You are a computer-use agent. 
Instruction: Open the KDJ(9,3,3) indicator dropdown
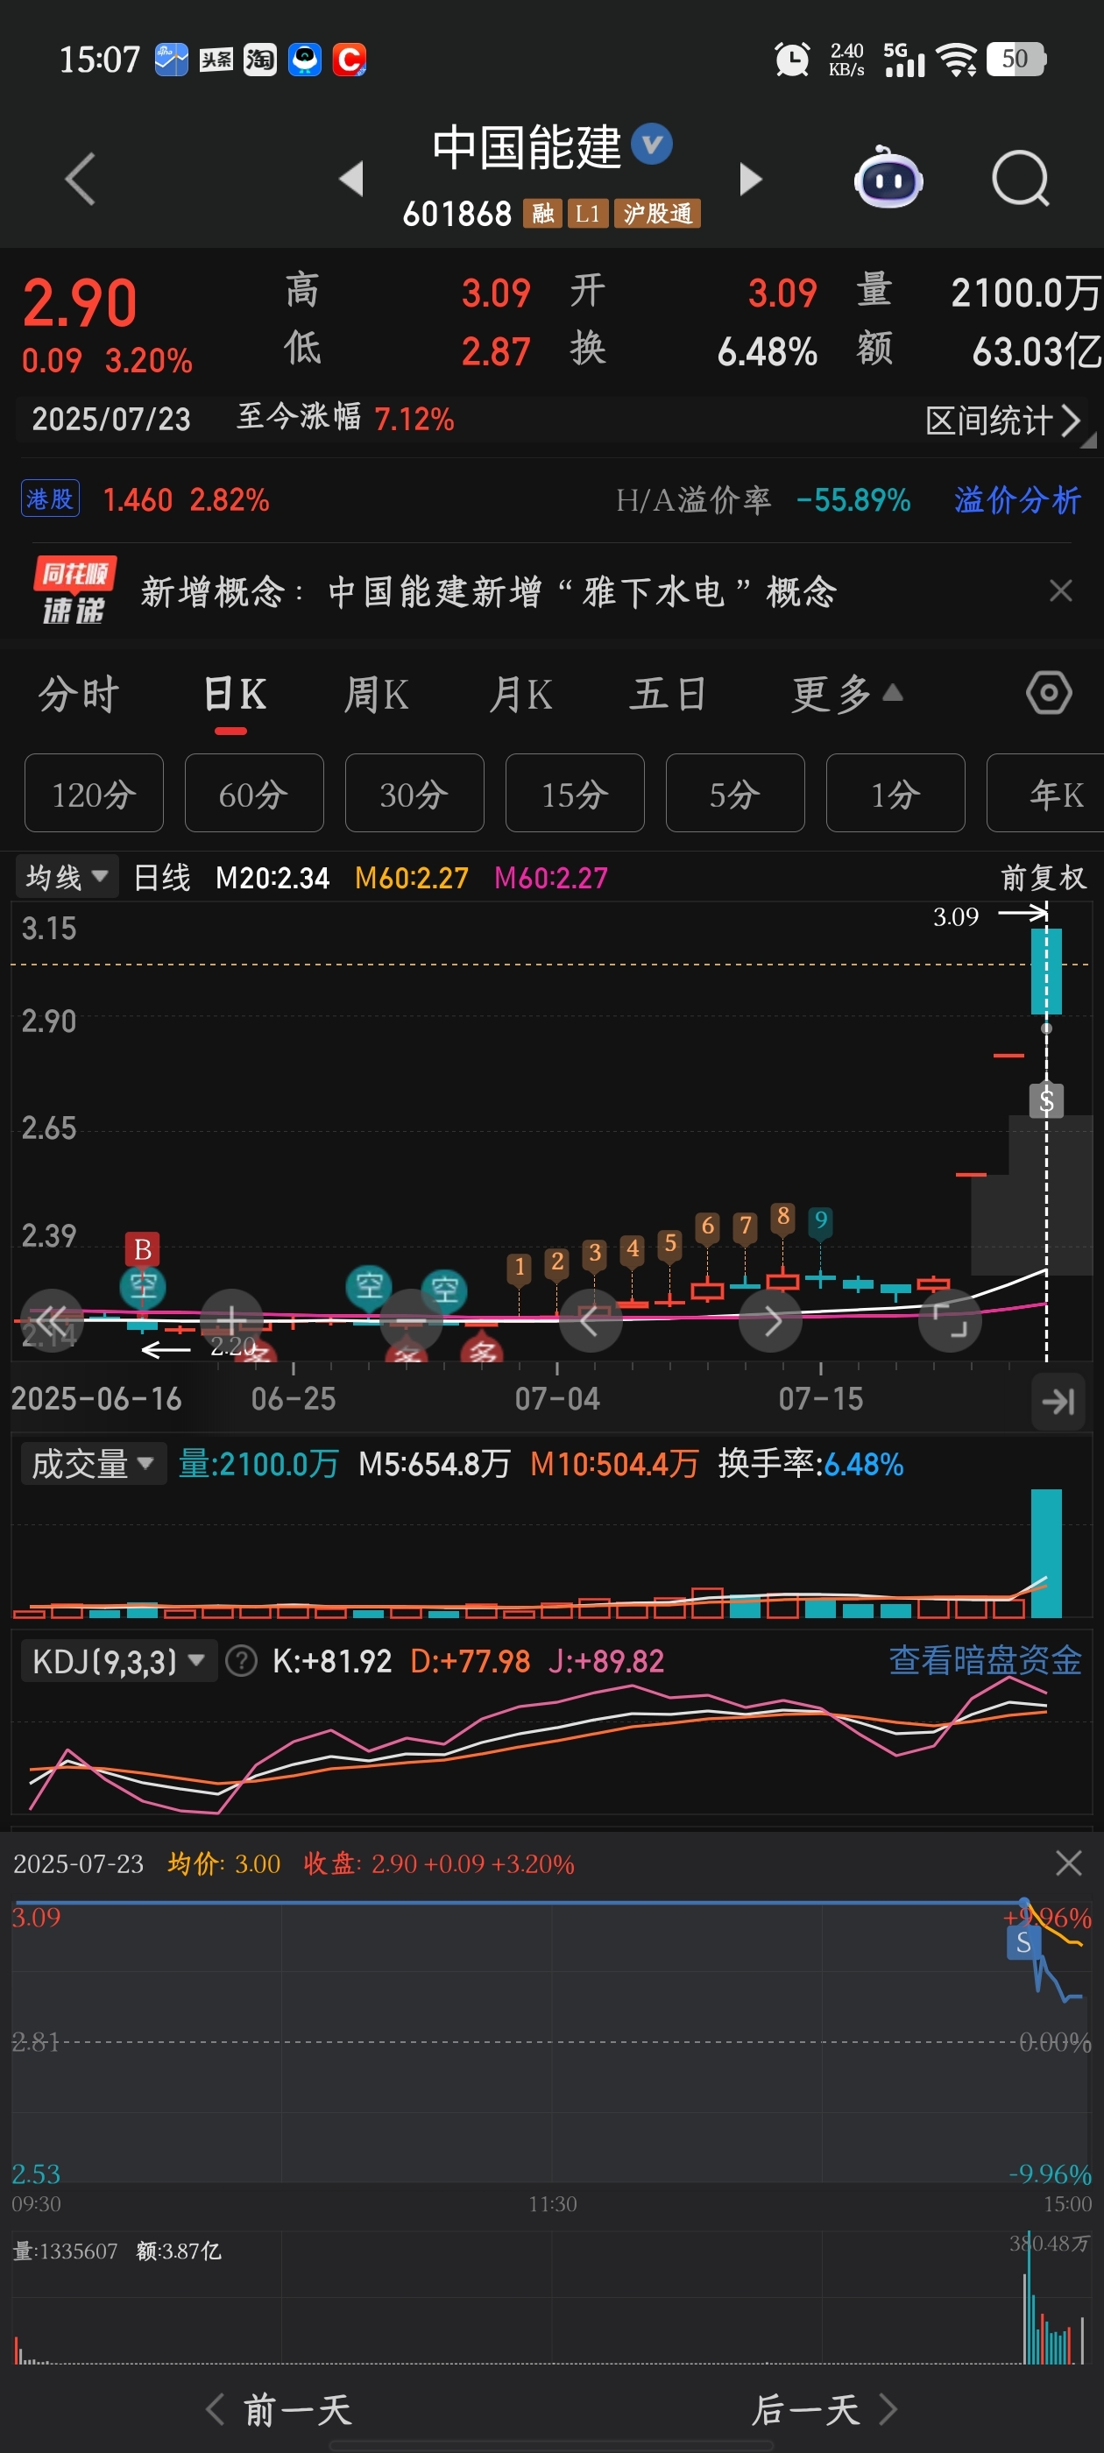pyautogui.click(x=118, y=1661)
